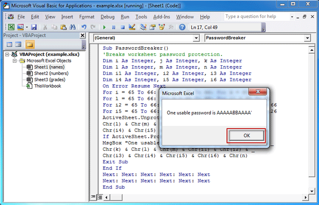Click the View Code icon in Project pane
The width and height of the screenshot is (319, 205).
[9, 44]
